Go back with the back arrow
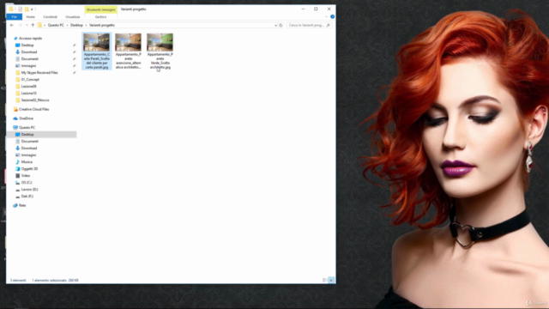 tap(11, 25)
